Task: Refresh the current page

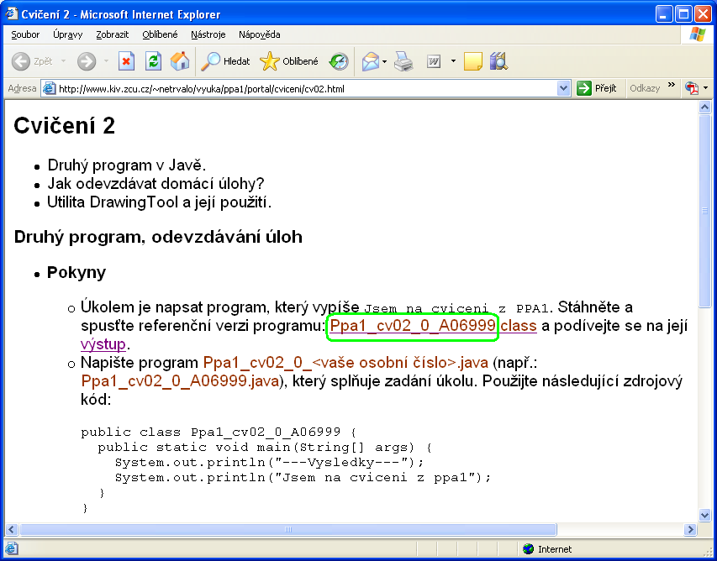Action: coord(153,61)
